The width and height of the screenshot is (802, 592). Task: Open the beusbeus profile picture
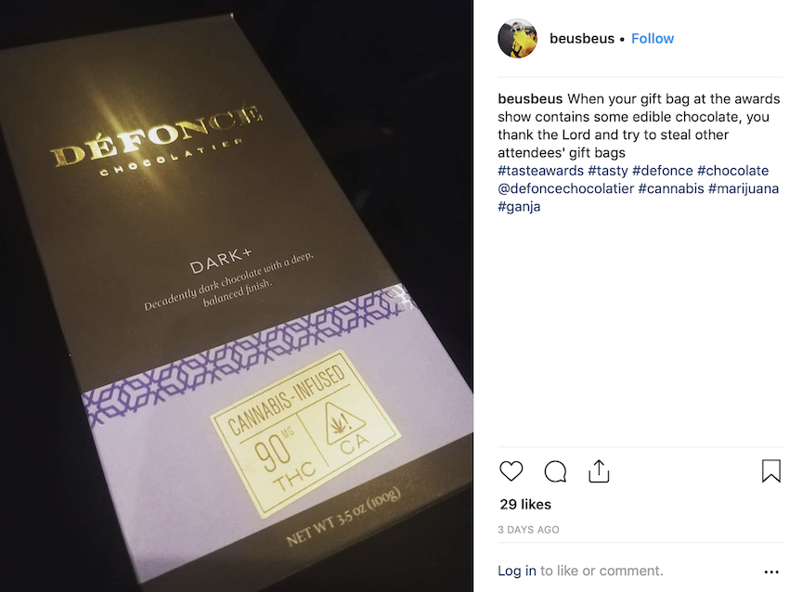(x=518, y=38)
